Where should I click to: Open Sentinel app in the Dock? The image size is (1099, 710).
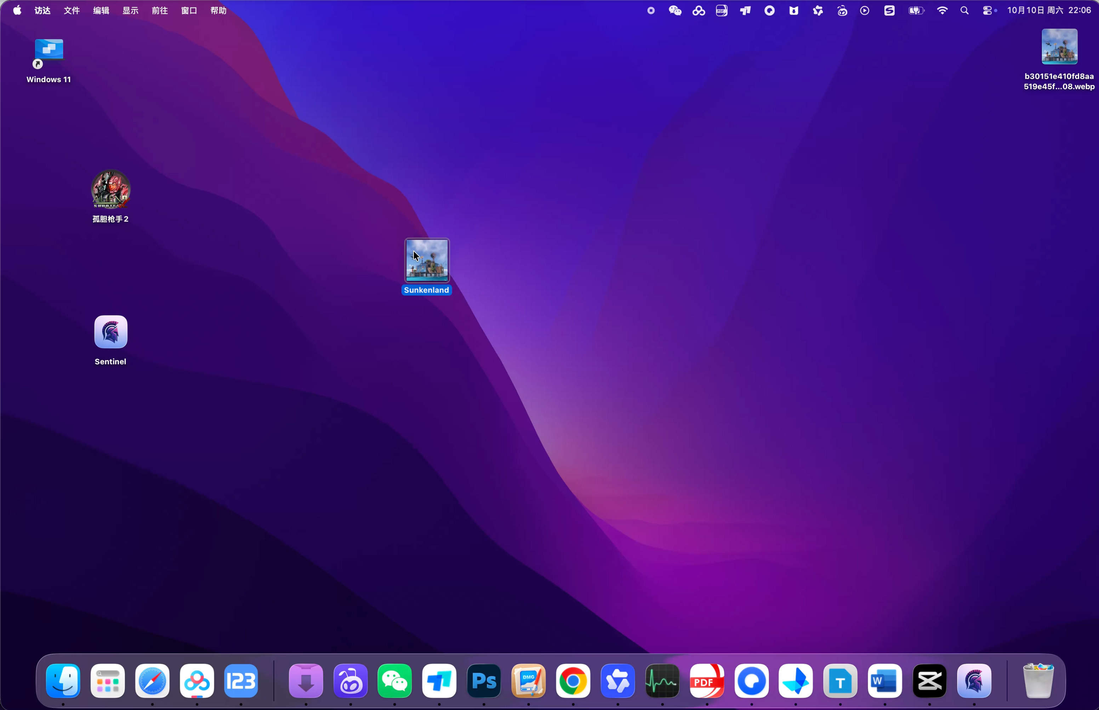(x=974, y=681)
